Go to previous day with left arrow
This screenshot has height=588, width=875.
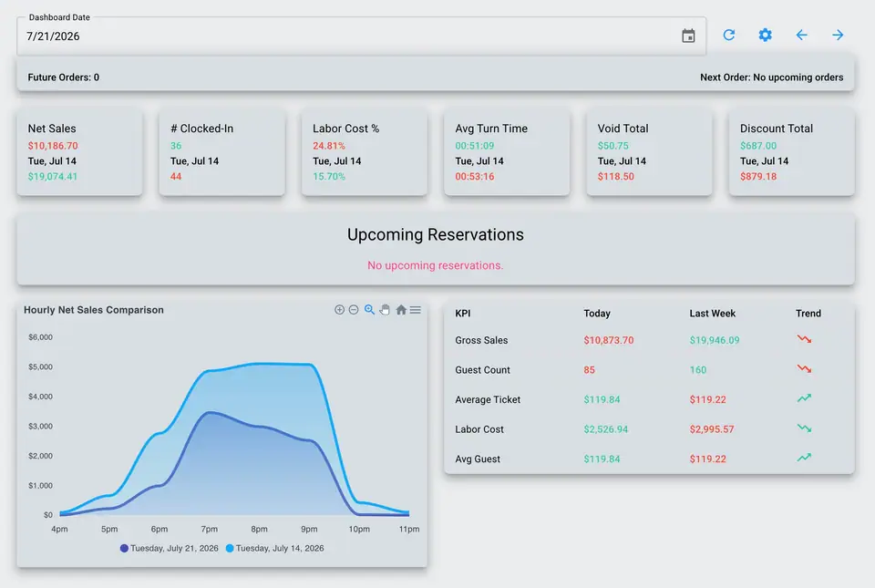tap(801, 36)
